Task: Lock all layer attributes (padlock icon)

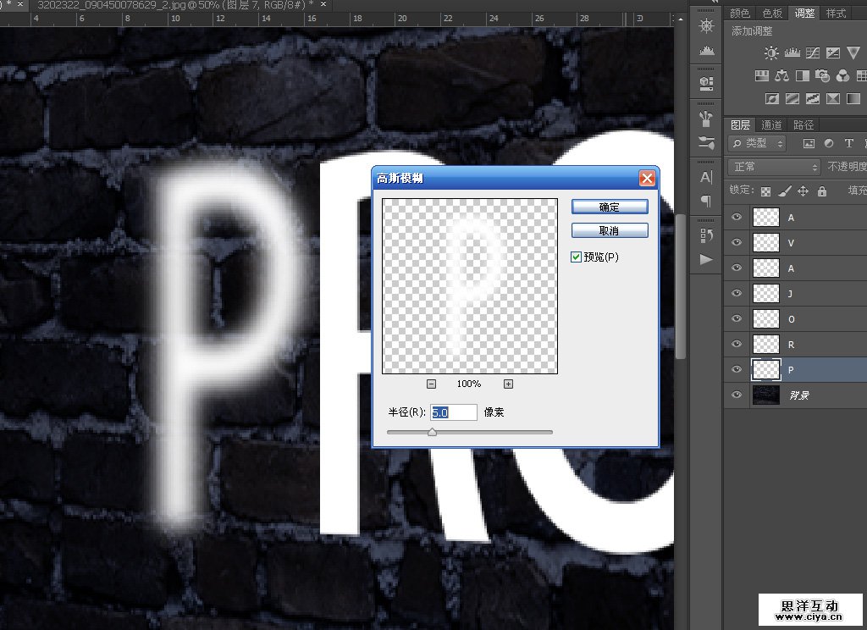Action: coord(822,191)
